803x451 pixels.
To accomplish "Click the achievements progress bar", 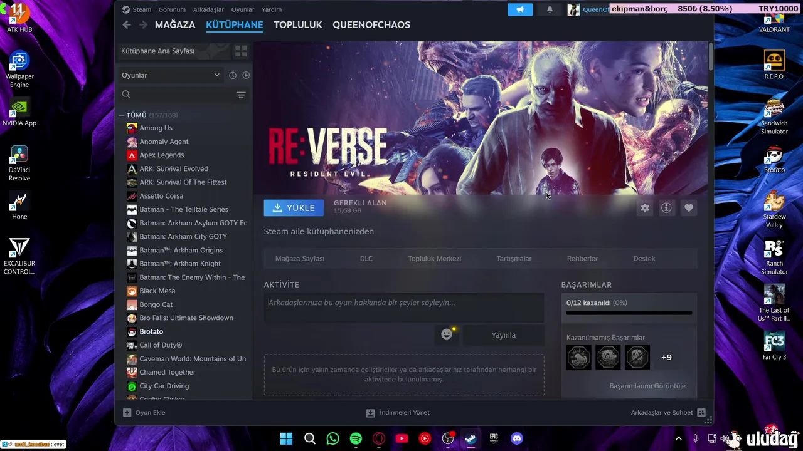I will coord(629,313).
